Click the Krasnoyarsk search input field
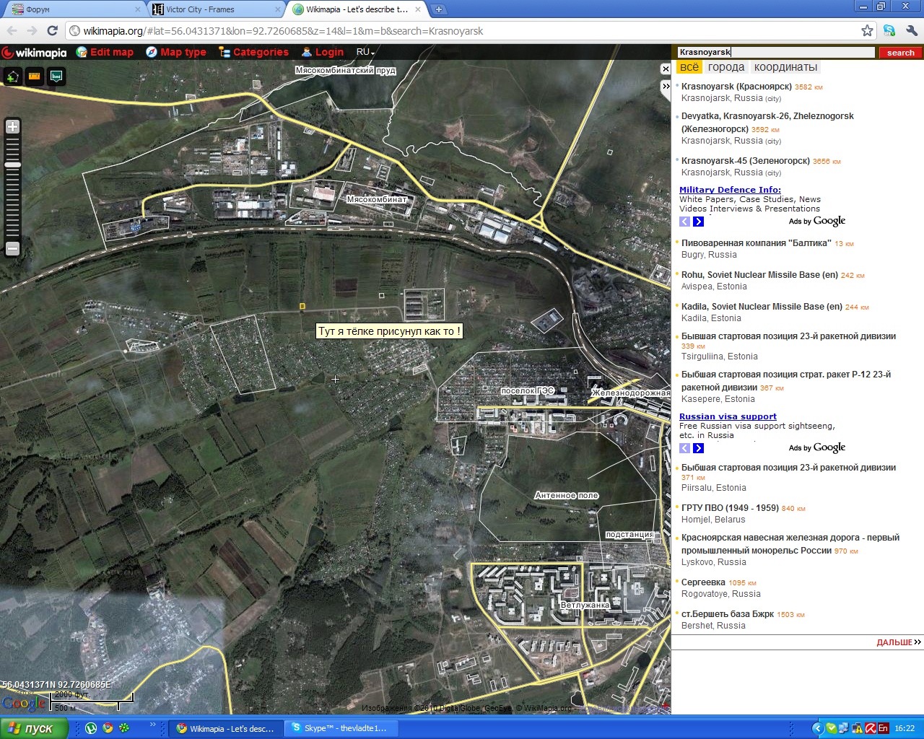 tap(775, 52)
